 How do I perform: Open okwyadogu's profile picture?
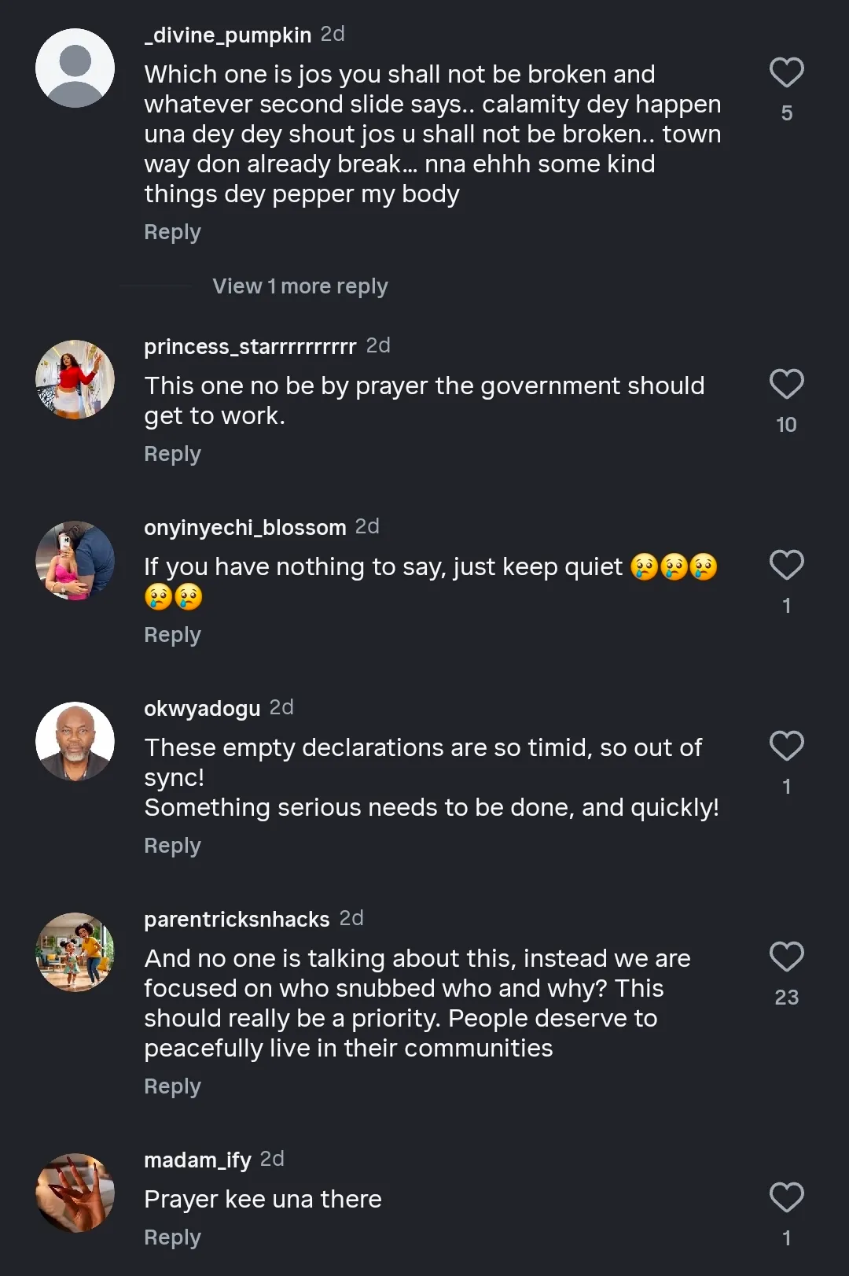(x=75, y=742)
